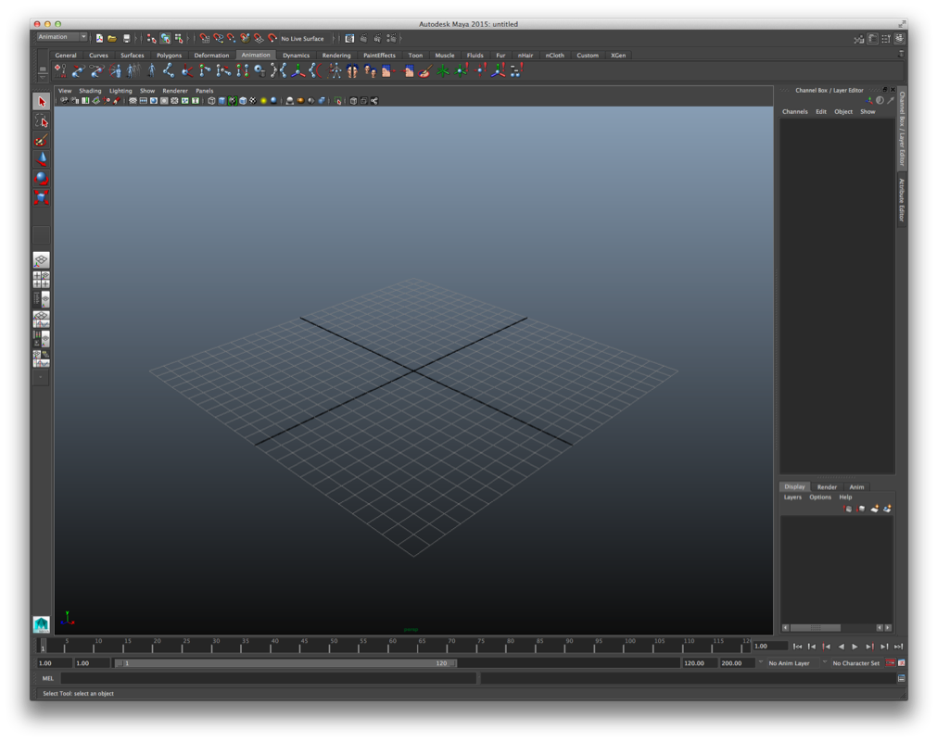Select the Scale tool in toolbox
937x742 pixels.
click(42, 197)
